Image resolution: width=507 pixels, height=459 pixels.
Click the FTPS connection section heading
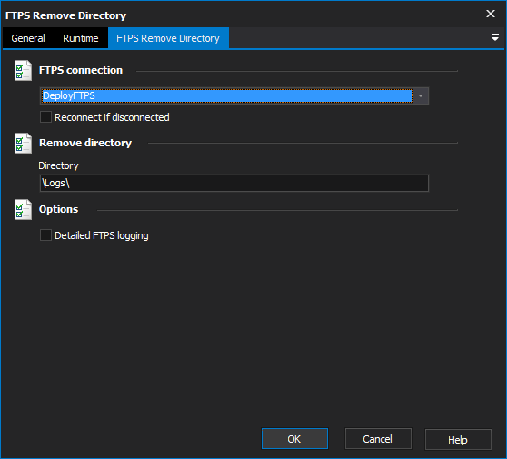(x=81, y=70)
